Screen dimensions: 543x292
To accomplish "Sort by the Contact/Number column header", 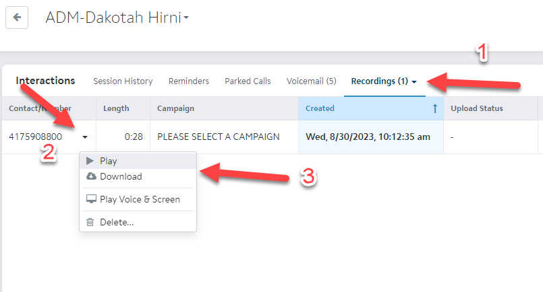I will pyautogui.click(x=40, y=108).
